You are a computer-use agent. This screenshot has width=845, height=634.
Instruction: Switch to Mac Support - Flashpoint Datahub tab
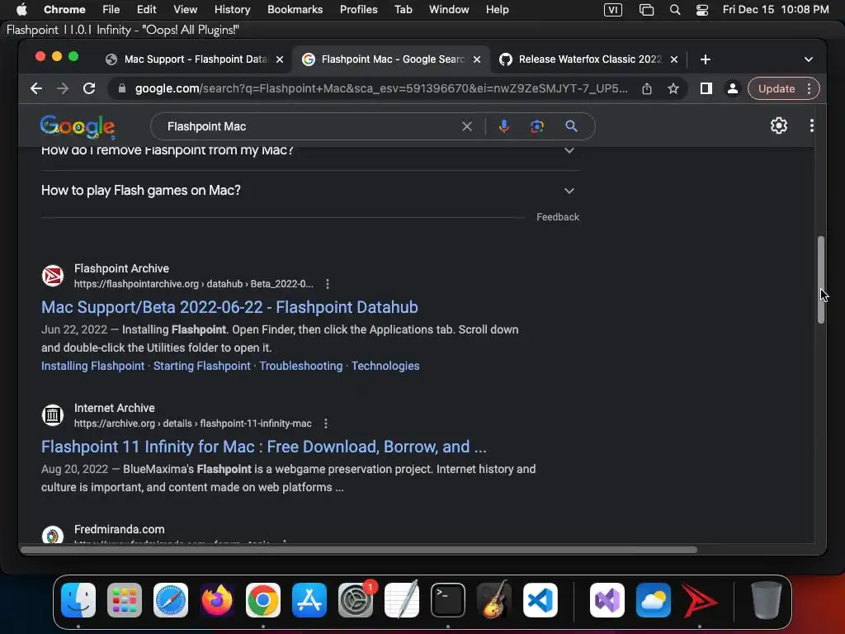tap(195, 59)
